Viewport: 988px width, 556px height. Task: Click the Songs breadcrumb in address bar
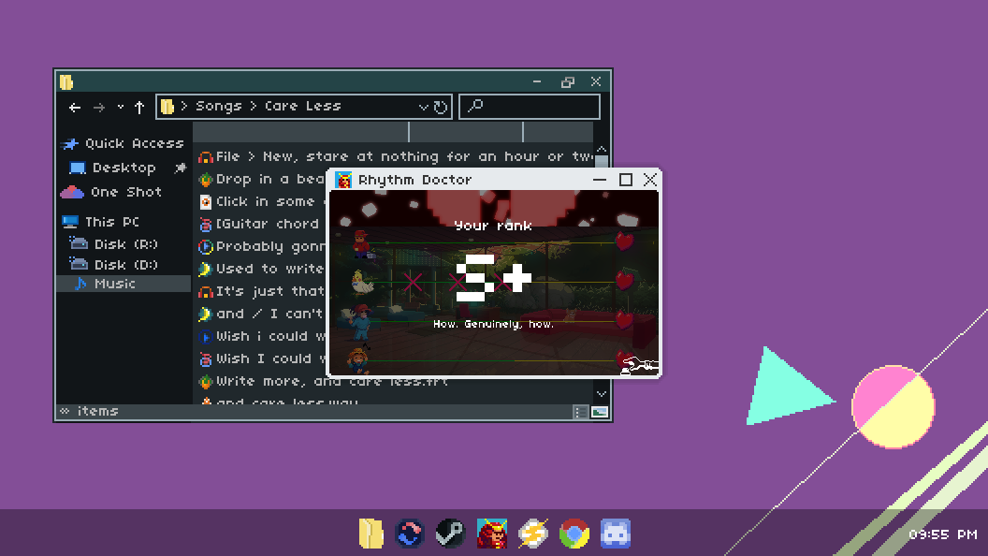tap(218, 106)
